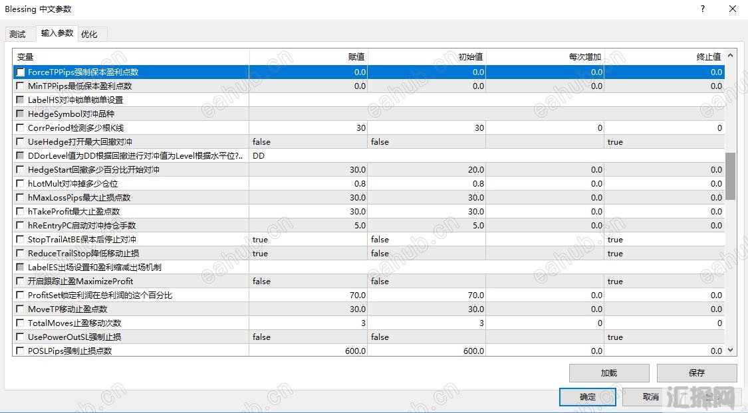Tick the UseHedge checkbox
Screen dimensions: 748x413
21,142
